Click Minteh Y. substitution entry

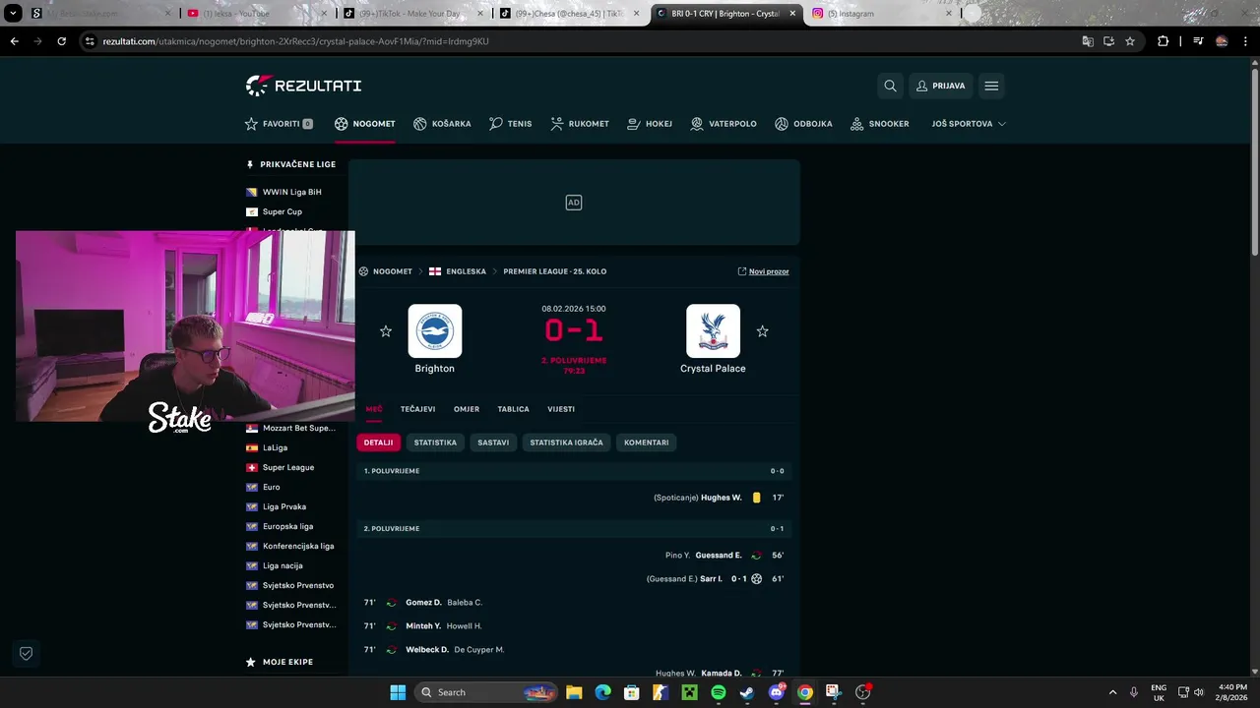pyautogui.click(x=423, y=626)
